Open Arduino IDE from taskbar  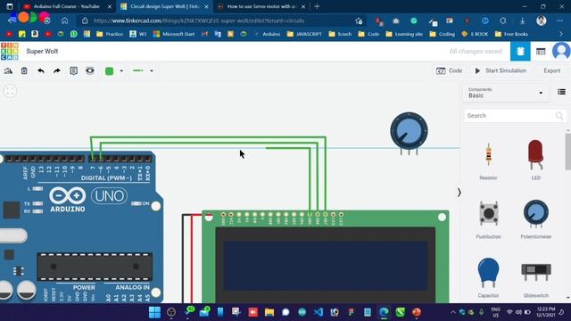pyautogui.click(x=302, y=312)
